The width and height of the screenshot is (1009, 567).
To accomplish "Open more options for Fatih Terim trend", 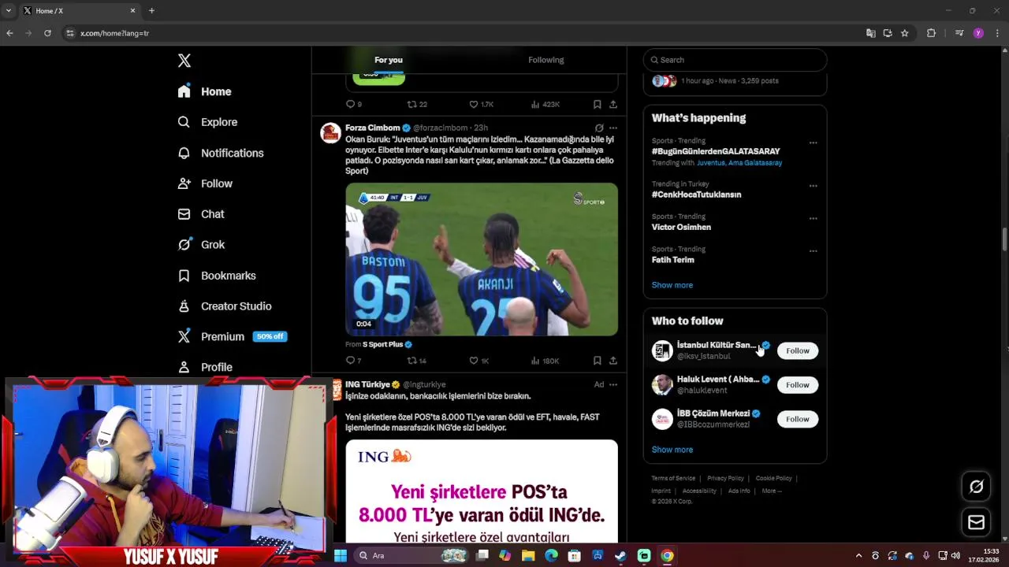I will (813, 251).
